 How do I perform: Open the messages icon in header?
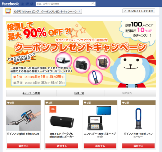pyautogui.click(x=27, y=4)
